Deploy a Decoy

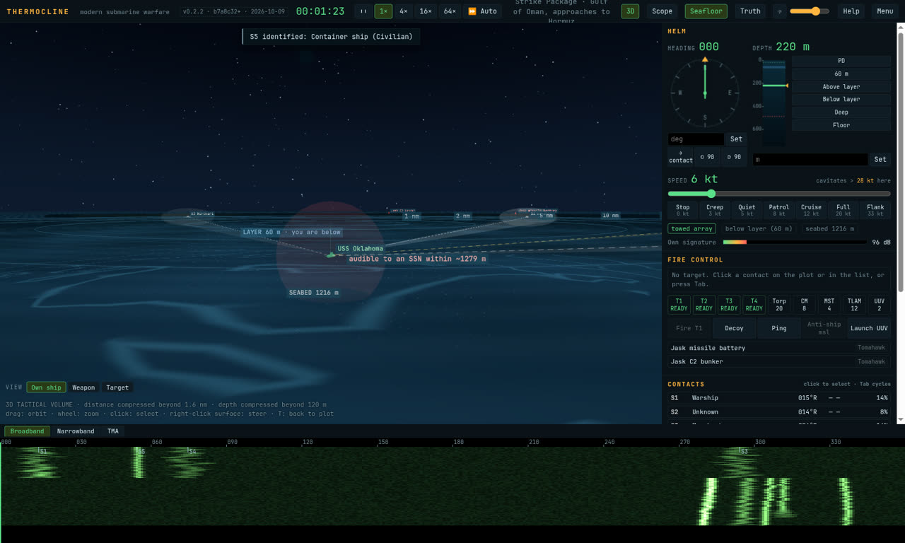coord(734,328)
